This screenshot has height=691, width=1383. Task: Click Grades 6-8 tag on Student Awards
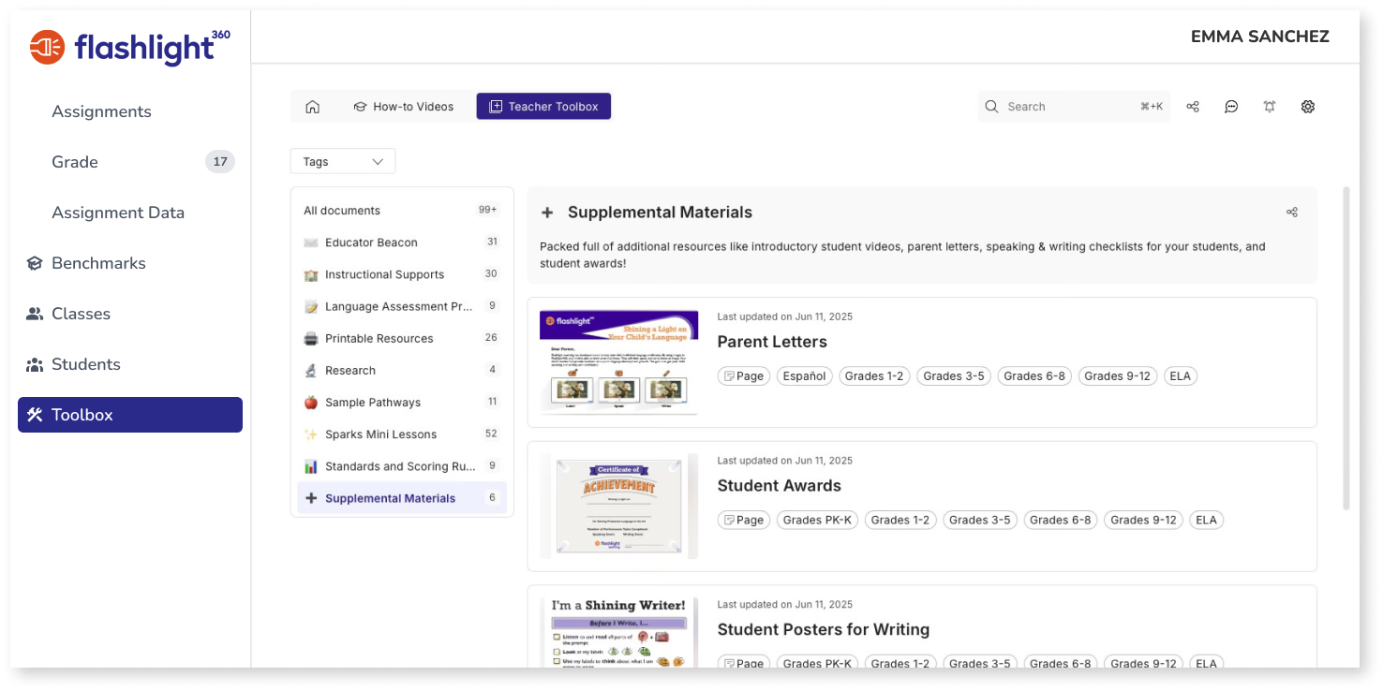tap(1061, 521)
